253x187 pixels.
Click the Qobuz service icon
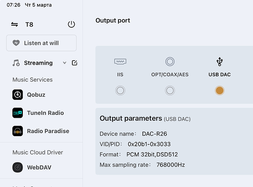click(x=18, y=95)
